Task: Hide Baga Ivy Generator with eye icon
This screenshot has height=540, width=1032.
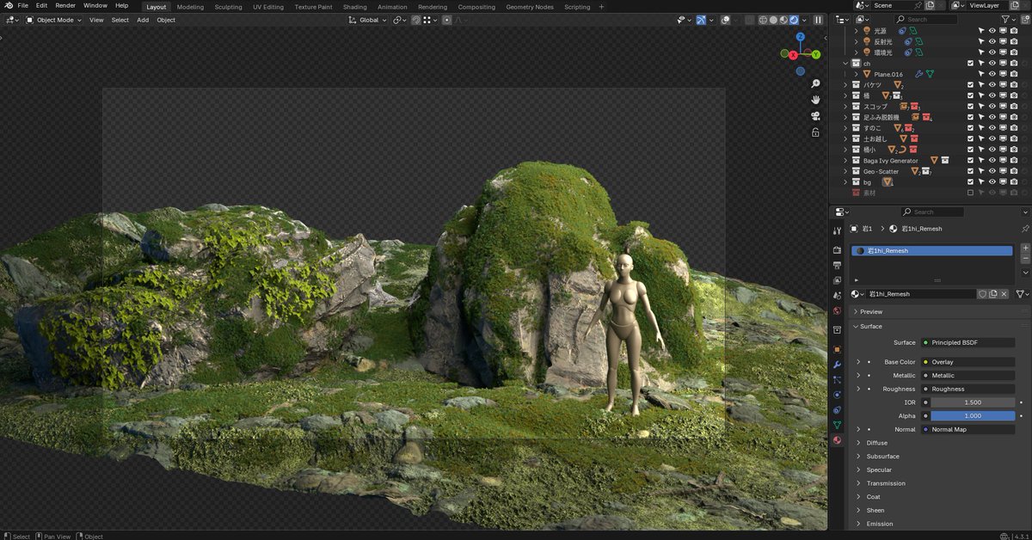Action: (992, 160)
